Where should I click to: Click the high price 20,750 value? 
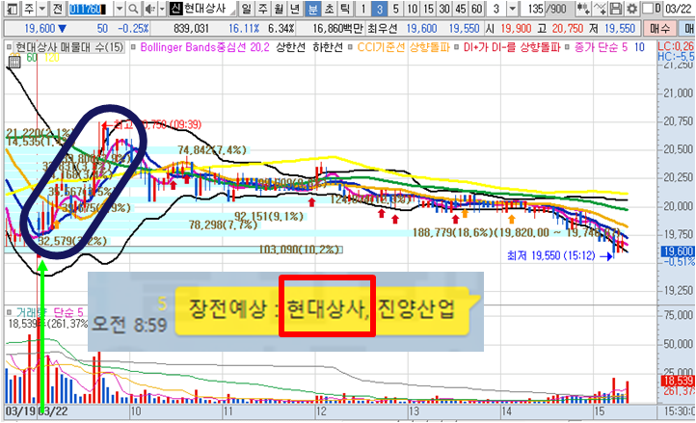point(568,29)
